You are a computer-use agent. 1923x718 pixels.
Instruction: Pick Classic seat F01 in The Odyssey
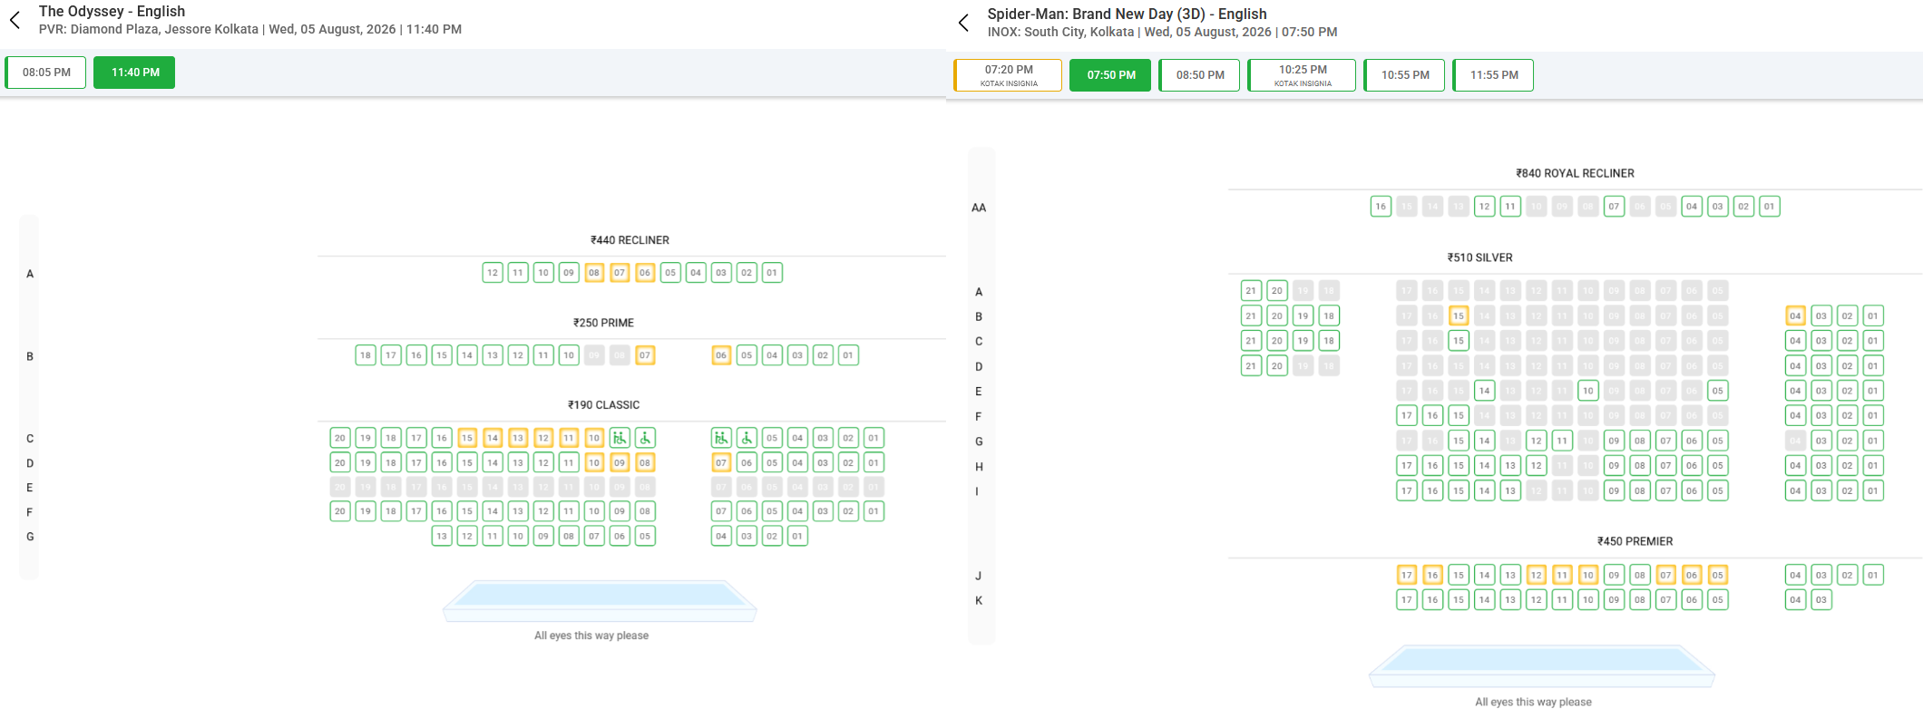point(874,511)
